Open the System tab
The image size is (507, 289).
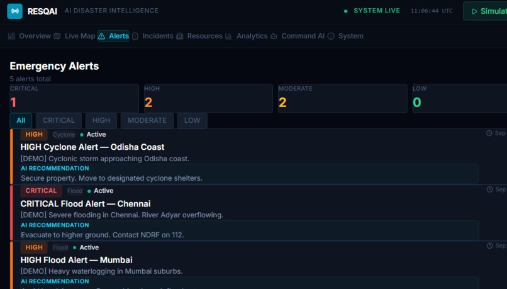point(345,36)
